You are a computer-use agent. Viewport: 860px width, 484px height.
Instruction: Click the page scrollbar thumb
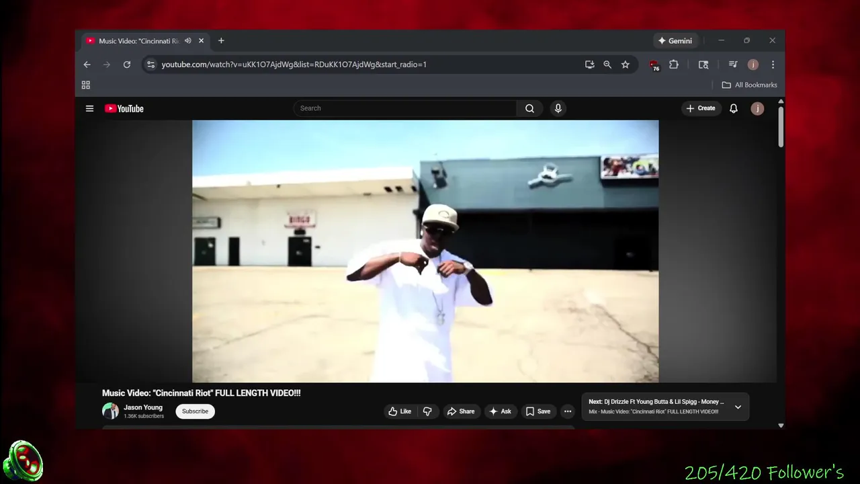coord(781,126)
